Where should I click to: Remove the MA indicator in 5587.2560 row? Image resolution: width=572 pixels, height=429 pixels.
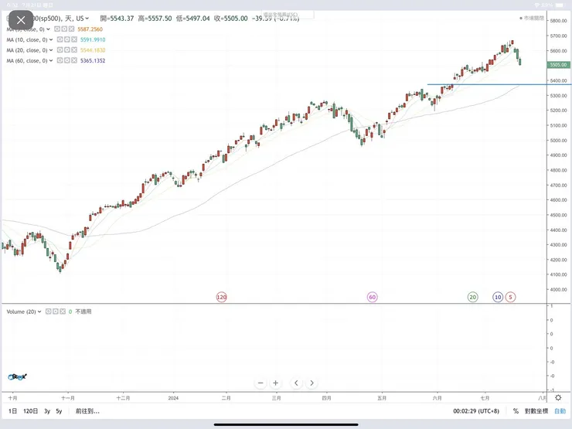(x=71, y=29)
